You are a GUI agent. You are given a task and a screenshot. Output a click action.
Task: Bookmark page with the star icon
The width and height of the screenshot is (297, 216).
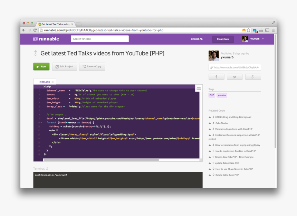tap(249, 30)
